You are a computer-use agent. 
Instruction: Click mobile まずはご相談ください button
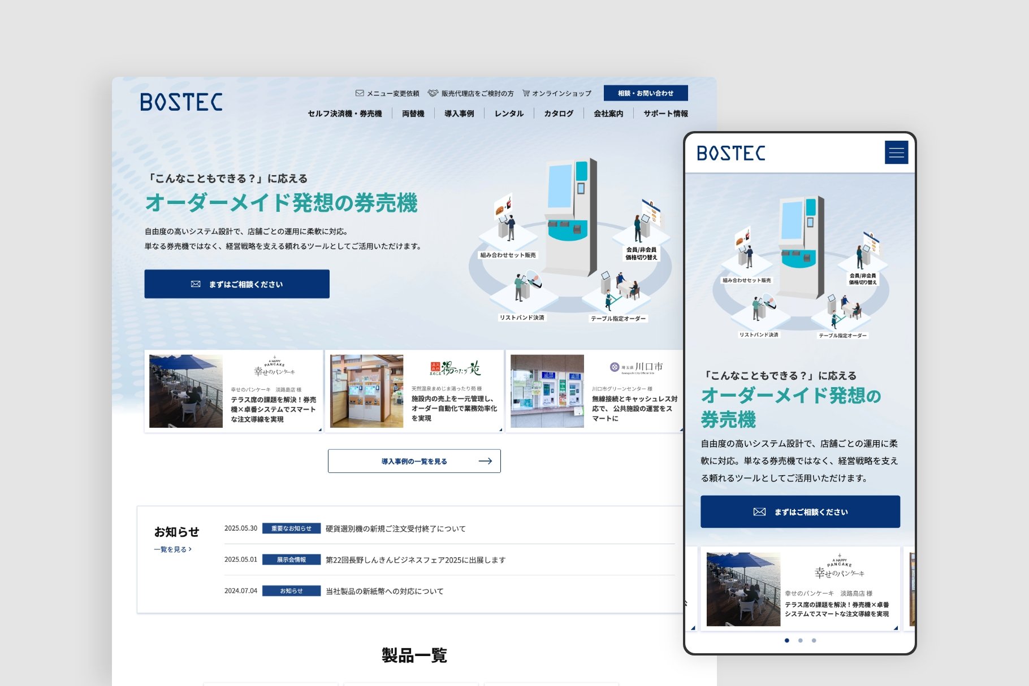coord(800,512)
